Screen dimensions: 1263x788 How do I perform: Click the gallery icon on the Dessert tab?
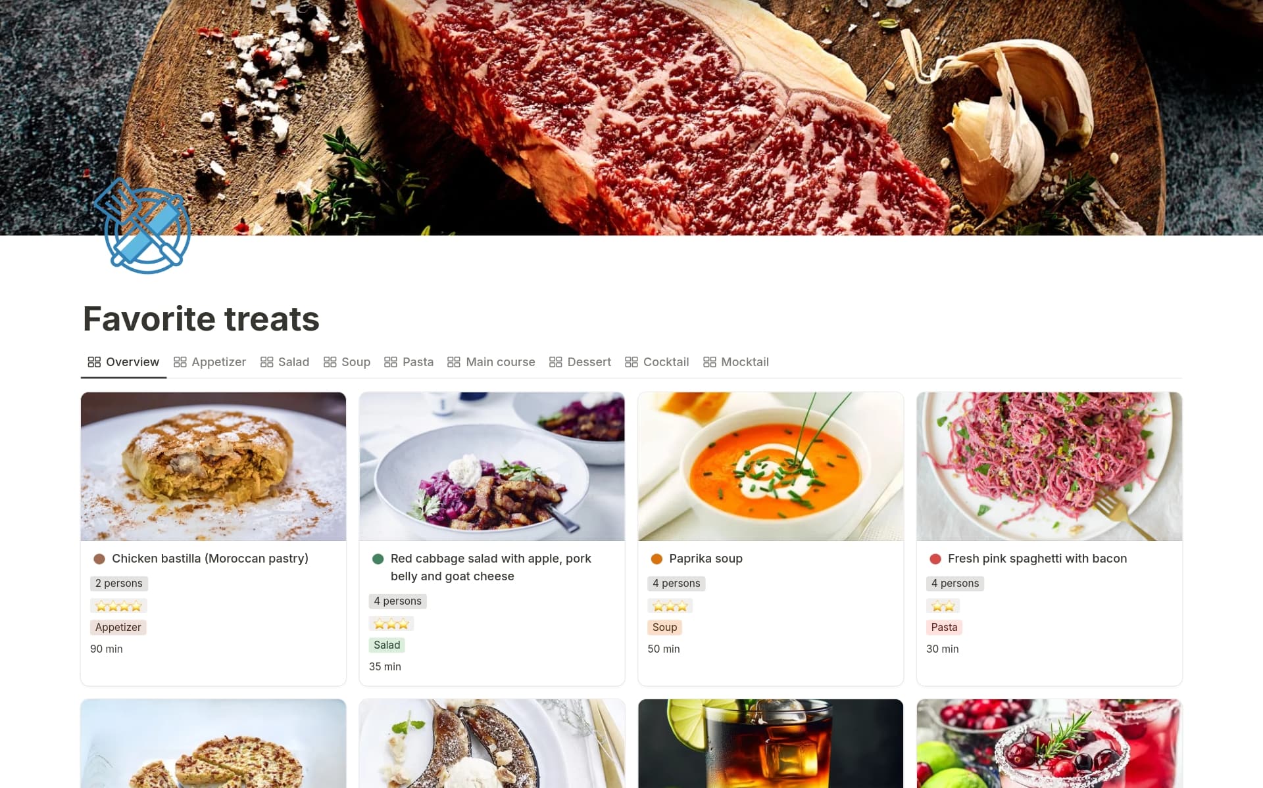(x=555, y=362)
